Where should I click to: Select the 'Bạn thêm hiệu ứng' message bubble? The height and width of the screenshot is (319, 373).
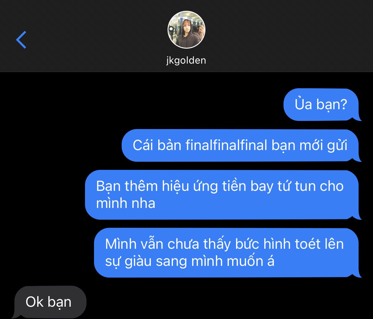223,195
